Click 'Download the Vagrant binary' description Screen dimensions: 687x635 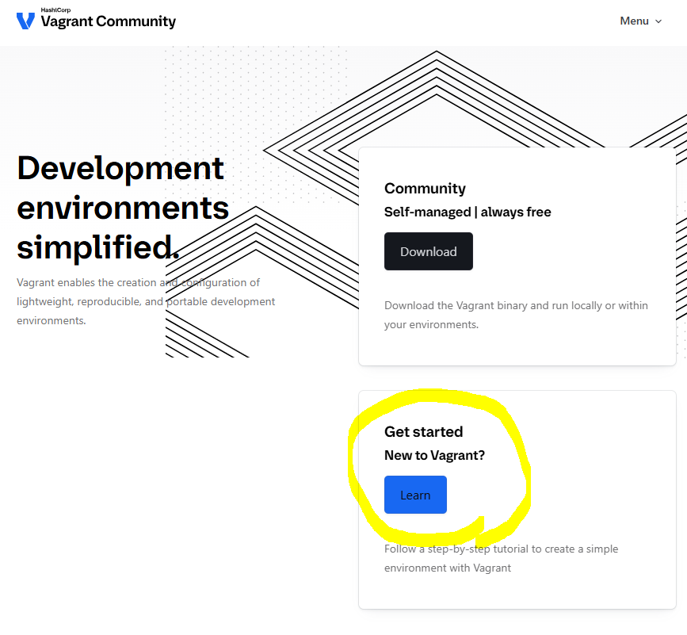coord(516,315)
